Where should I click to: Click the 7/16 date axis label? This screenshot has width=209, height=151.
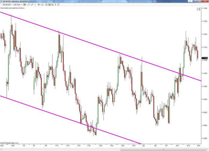point(79,146)
